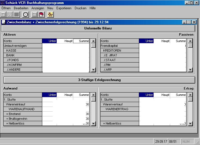The height and width of the screenshot is (145, 200).
Task: Open the Zwischenbilanz window system menu icon
Action: [4, 22]
